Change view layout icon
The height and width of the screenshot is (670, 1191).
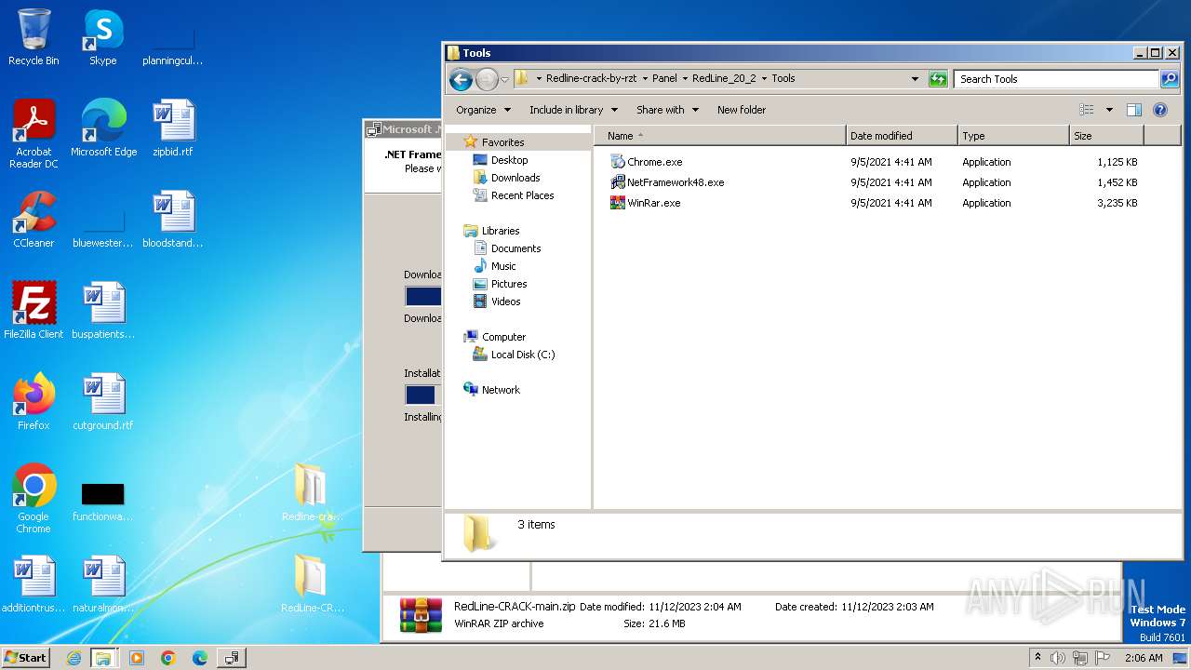pos(1087,110)
